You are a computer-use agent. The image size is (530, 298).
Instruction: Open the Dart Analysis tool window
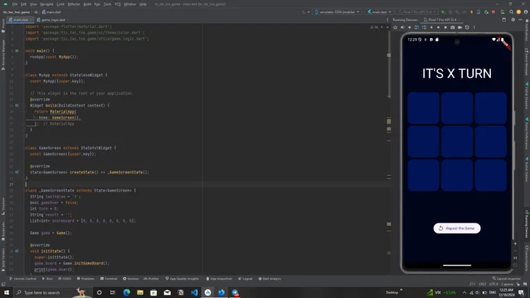[x=270, y=279]
